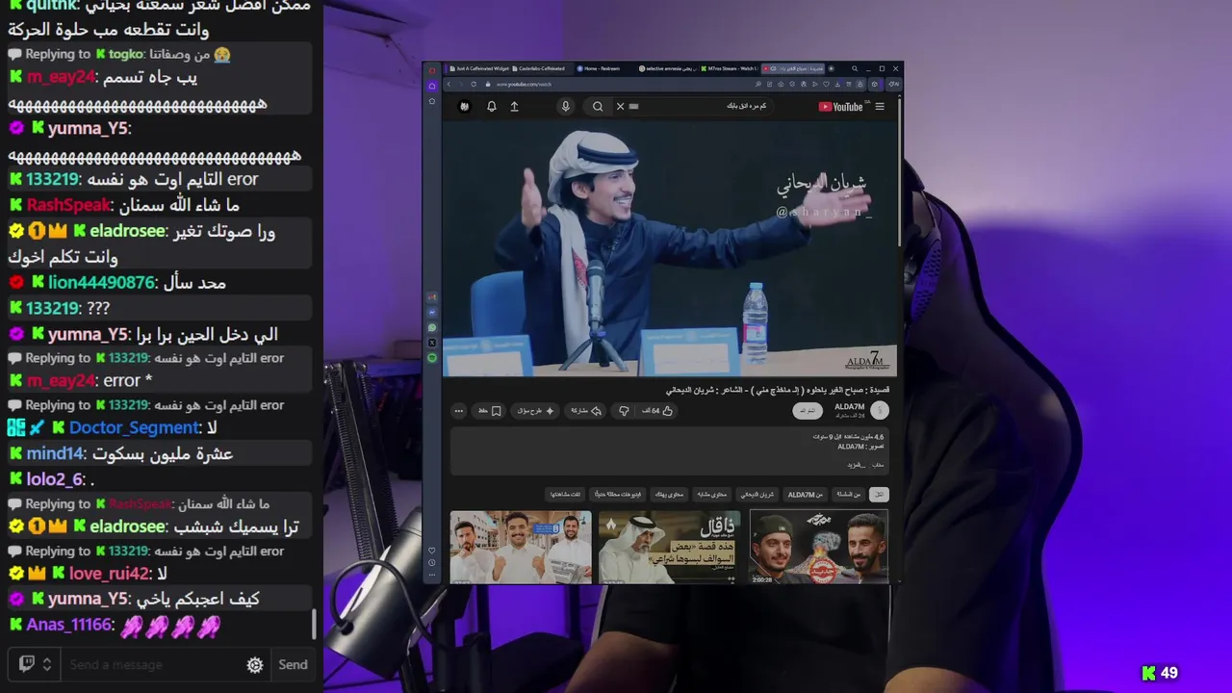Switch to 'selective amnesia' tab
Image resolution: width=1232 pixels, height=693 pixels.
[667, 69]
